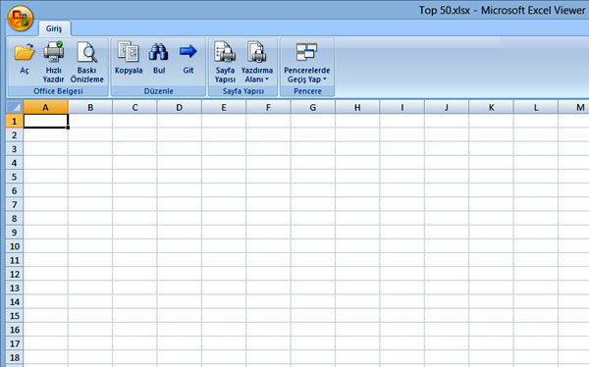Select column A header
Viewport: 589px width, 367px height.
point(45,107)
